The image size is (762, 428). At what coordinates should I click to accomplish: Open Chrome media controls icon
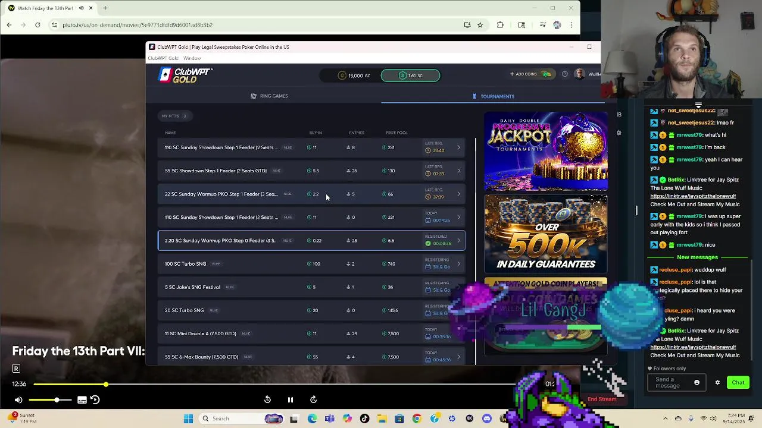[542, 25]
